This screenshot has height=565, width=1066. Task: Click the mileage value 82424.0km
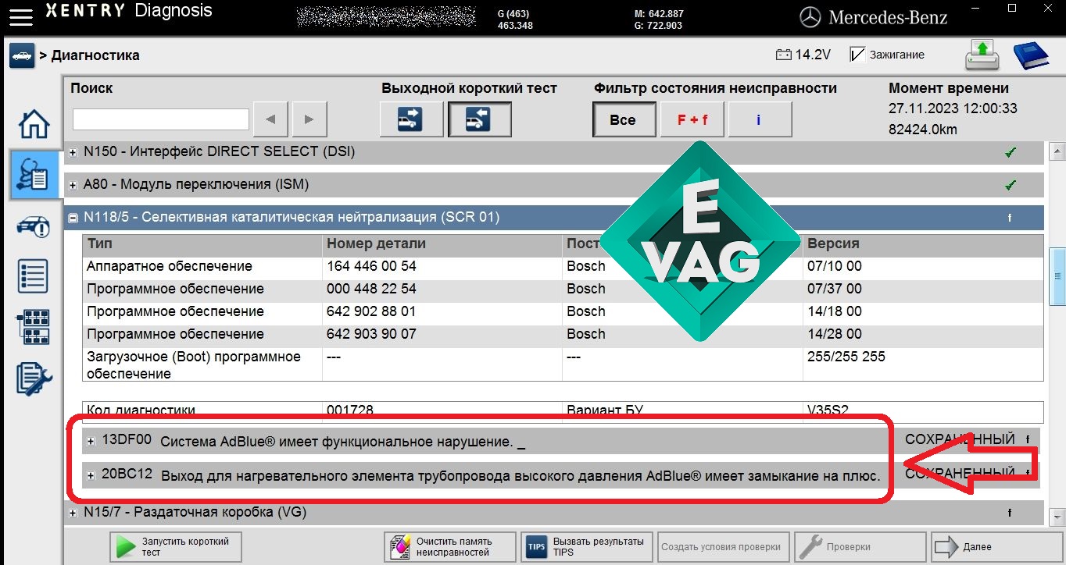point(923,130)
